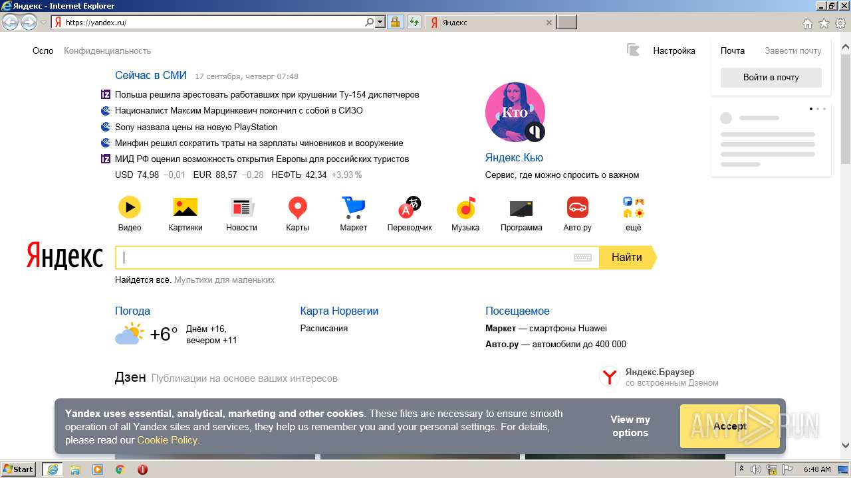Open the Новости service icon
Viewport: 851px width, 478px height.
point(242,208)
